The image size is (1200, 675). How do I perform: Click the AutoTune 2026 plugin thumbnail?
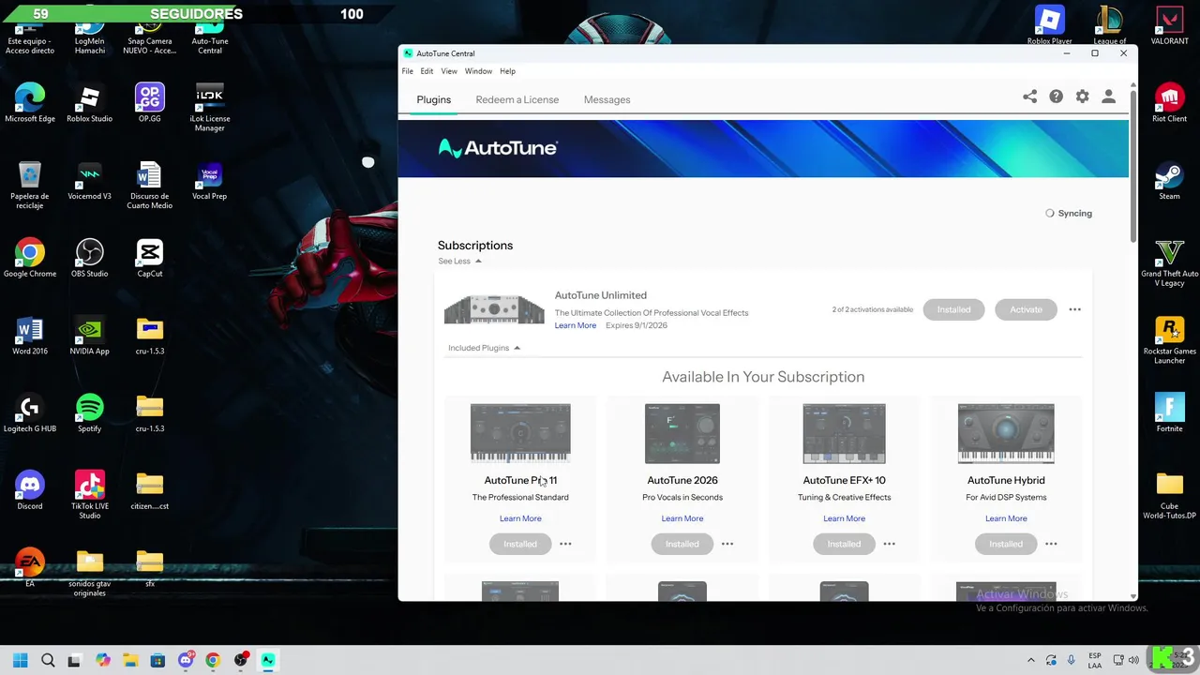click(x=682, y=433)
